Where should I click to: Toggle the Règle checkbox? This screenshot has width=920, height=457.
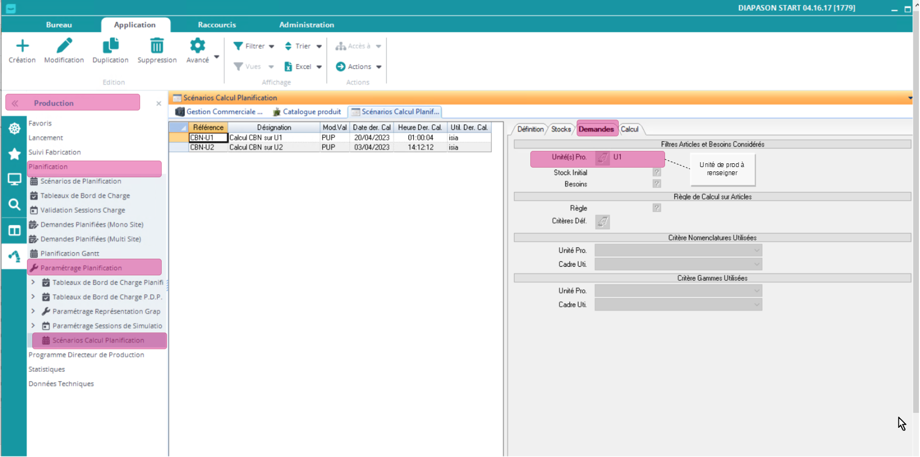pos(656,208)
